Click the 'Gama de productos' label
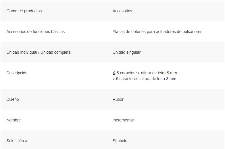Image resolution: width=225 pixels, height=149 pixels. click(x=24, y=11)
